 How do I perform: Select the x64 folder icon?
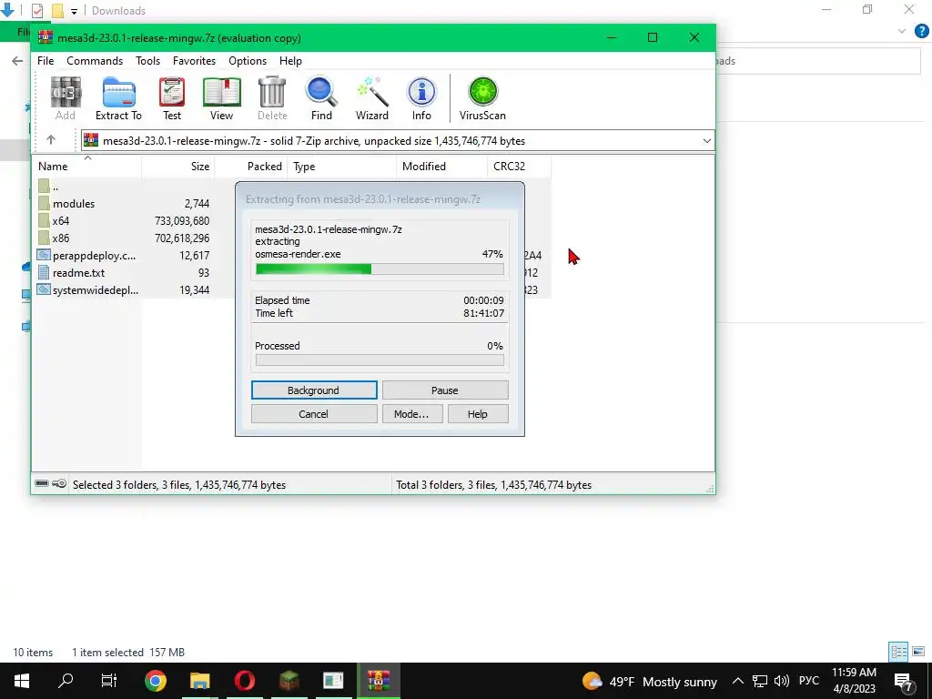click(x=44, y=220)
